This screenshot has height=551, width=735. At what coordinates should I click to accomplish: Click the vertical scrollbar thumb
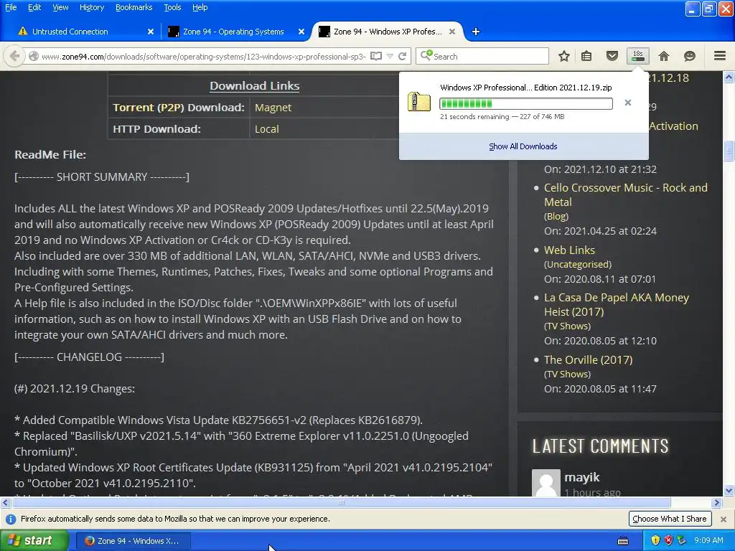point(729,151)
